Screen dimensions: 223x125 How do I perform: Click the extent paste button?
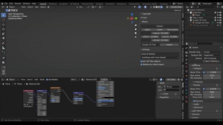pos(160,30)
